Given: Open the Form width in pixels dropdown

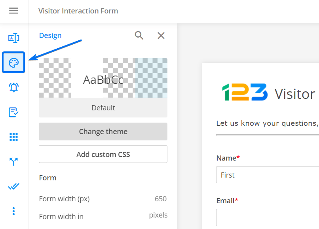Looking at the screenshot, I should click(158, 216).
